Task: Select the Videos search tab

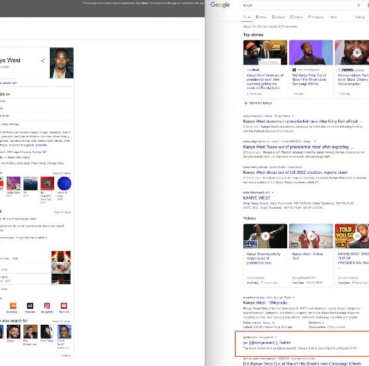Action: tap(296, 17)
